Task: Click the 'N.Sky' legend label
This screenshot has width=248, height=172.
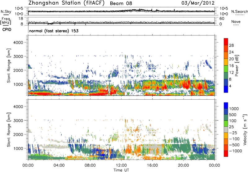Action: pos(6,11)
